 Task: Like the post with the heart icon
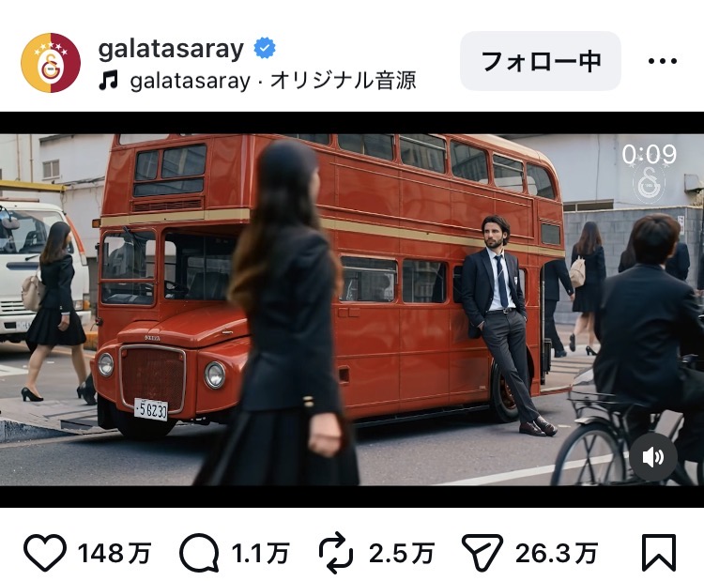45,552
